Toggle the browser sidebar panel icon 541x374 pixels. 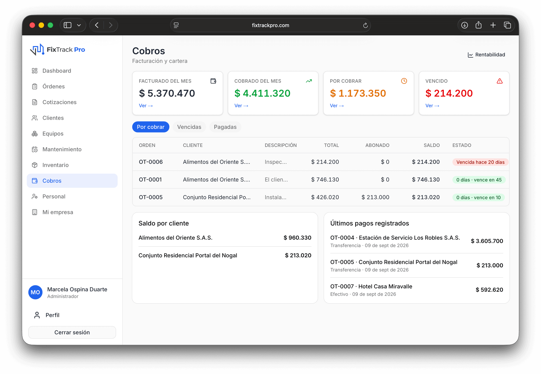68,25
